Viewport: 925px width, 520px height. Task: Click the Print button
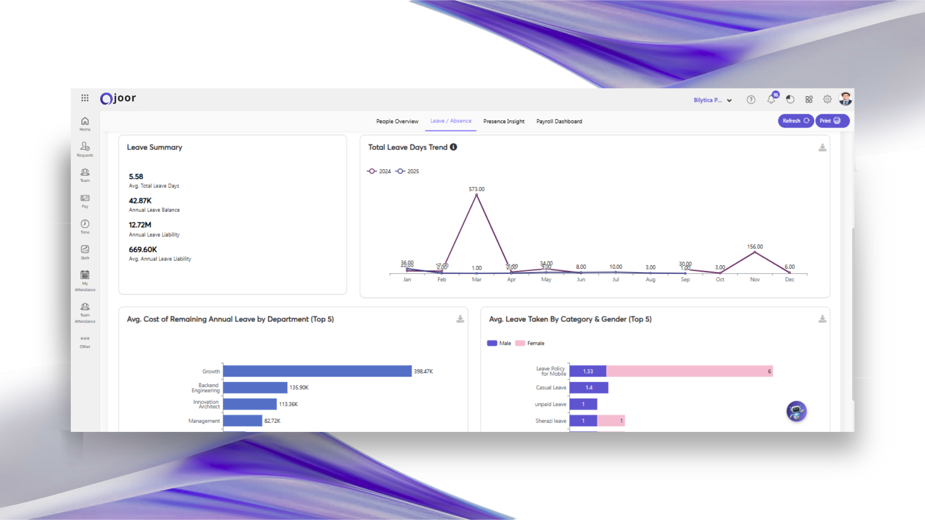[x=832, y=121]
